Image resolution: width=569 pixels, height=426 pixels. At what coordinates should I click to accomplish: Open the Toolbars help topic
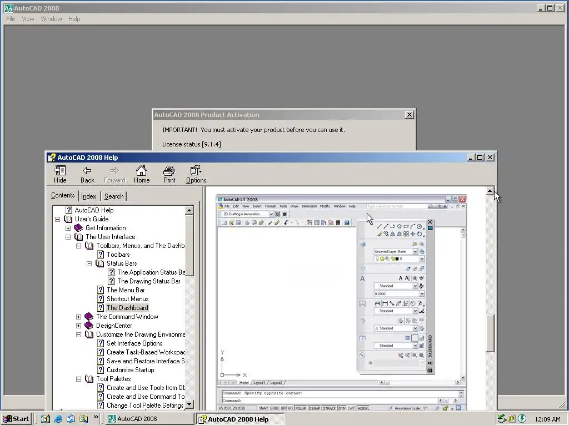[118, 255]
